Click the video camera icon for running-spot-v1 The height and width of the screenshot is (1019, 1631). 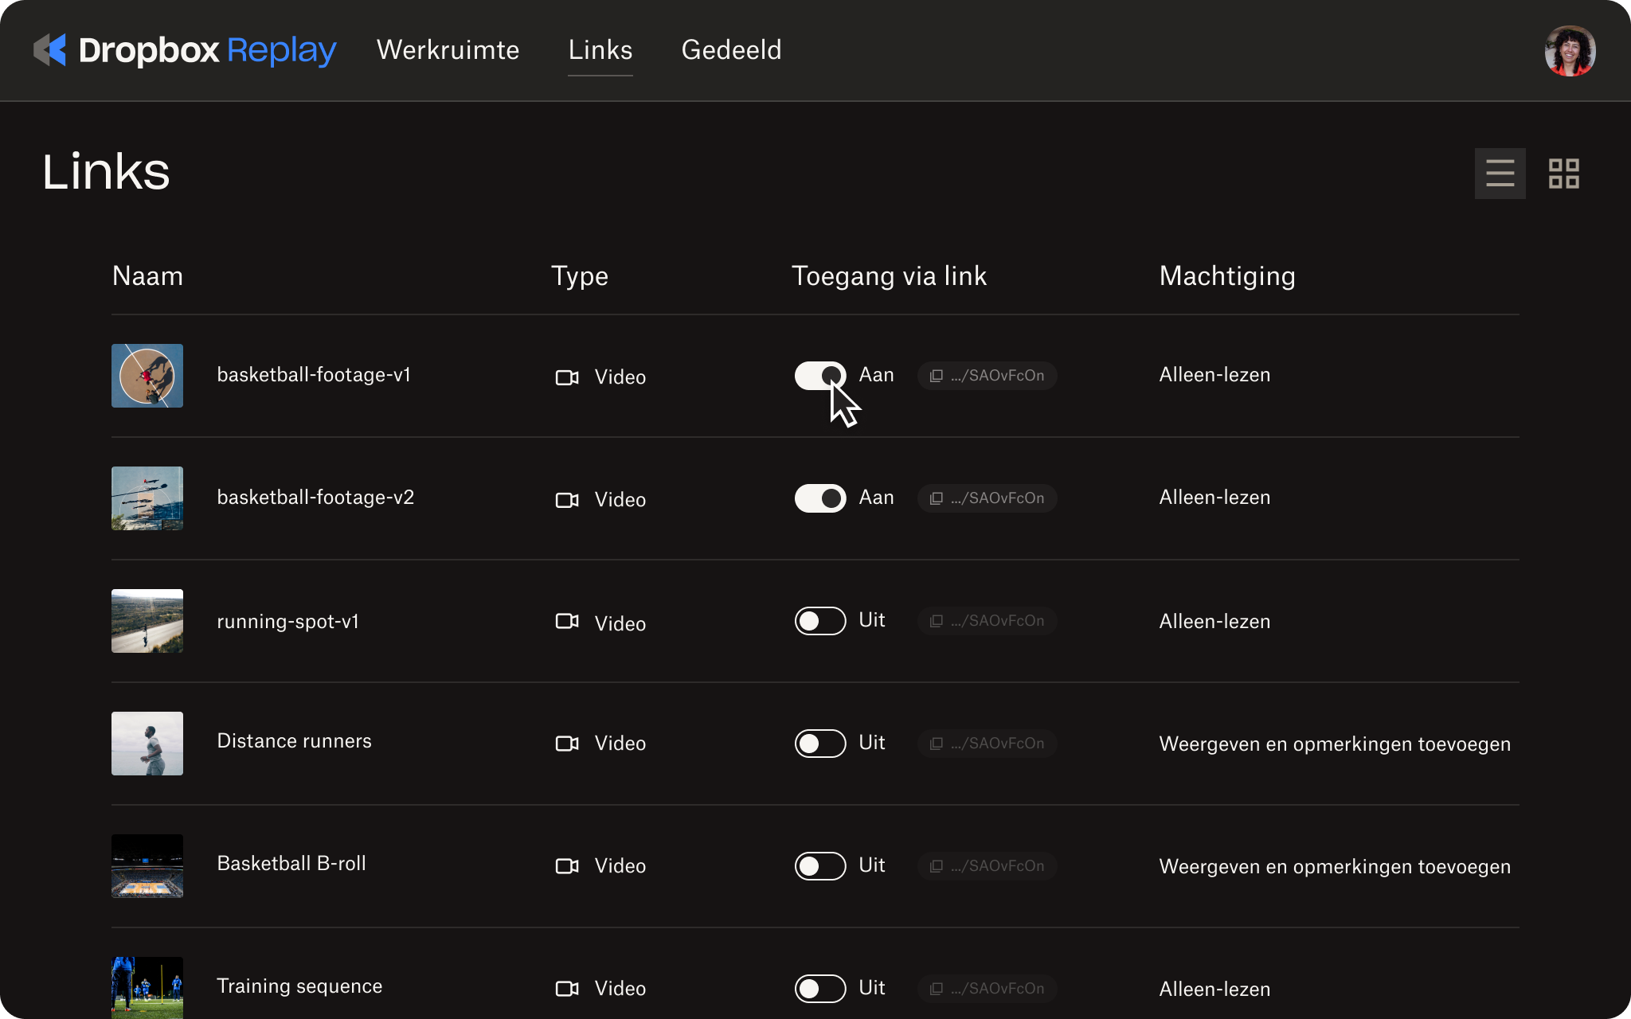567,621
